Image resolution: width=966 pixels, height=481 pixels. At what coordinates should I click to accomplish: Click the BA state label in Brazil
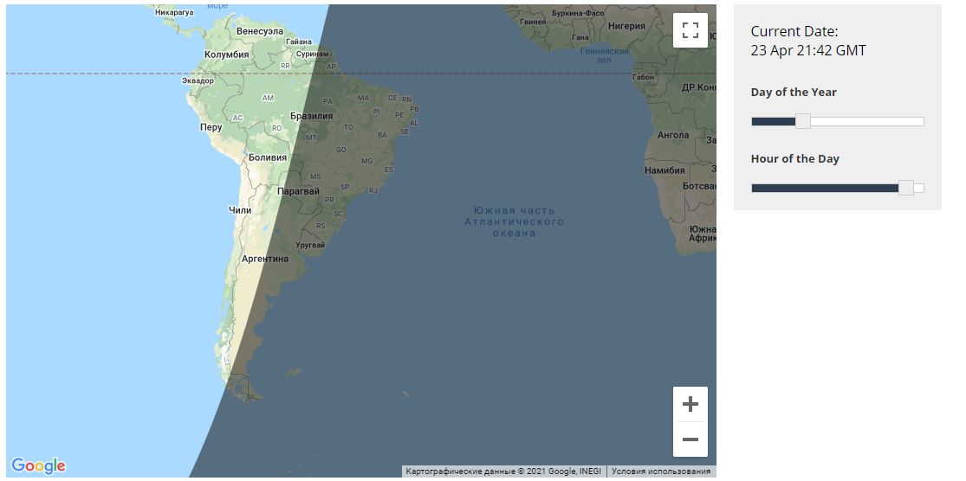pos(383,135)
